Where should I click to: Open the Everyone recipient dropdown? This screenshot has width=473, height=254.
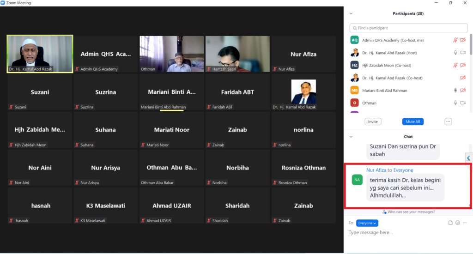point(367,223)
